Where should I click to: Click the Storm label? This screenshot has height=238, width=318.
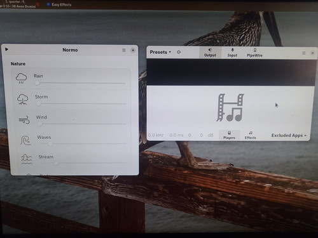(x=41, y=96)
